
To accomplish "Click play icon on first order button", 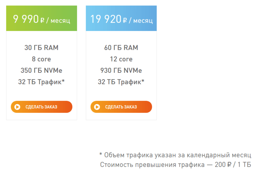I will pos(17,107).
